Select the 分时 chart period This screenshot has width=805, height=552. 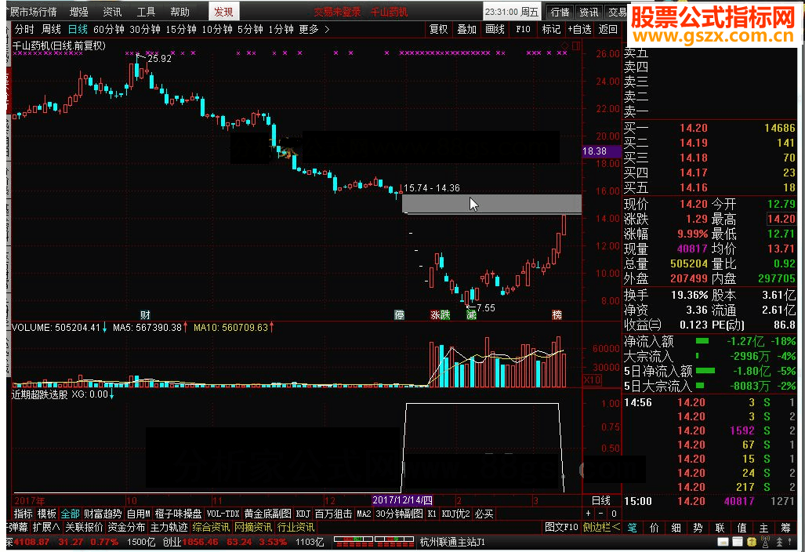point(24,29)
